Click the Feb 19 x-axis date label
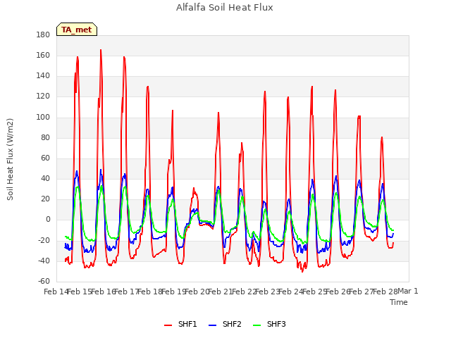The image size is (451, 338). 173,292
